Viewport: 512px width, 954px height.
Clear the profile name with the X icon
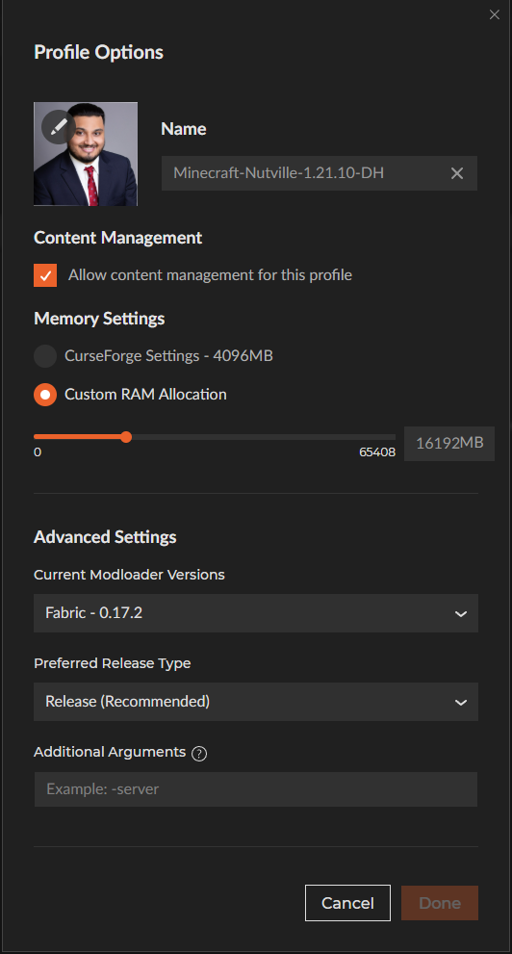[457, 173]
